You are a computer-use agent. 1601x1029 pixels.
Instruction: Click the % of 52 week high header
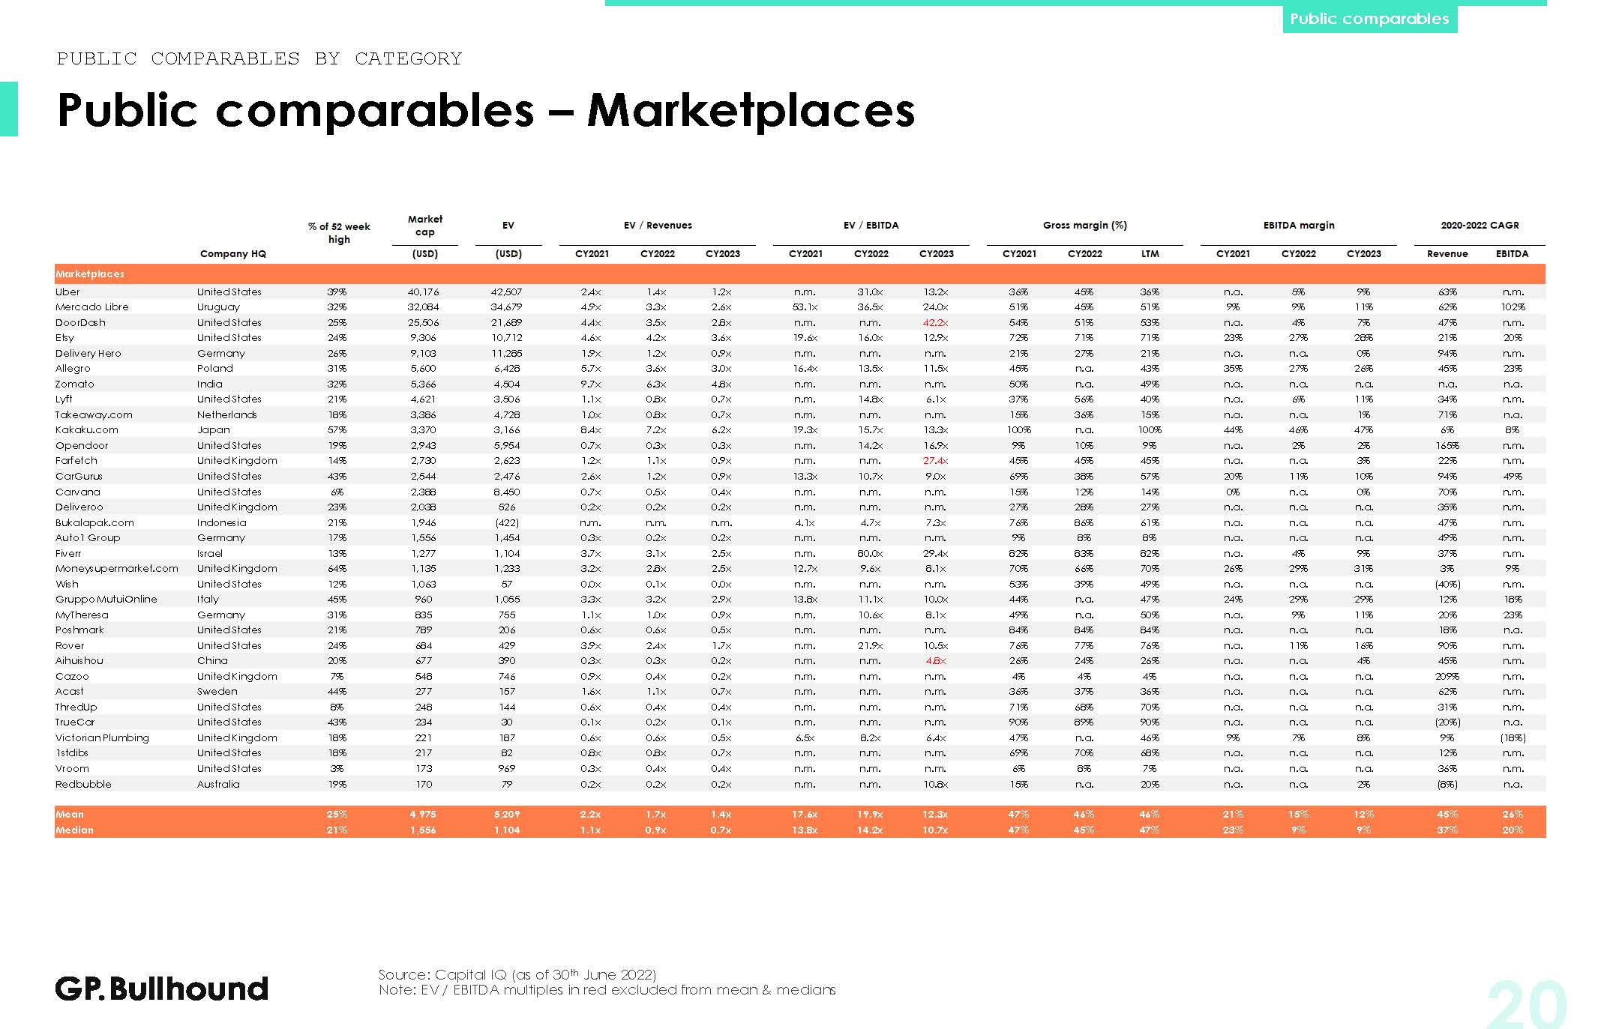(x=339, y=233)
